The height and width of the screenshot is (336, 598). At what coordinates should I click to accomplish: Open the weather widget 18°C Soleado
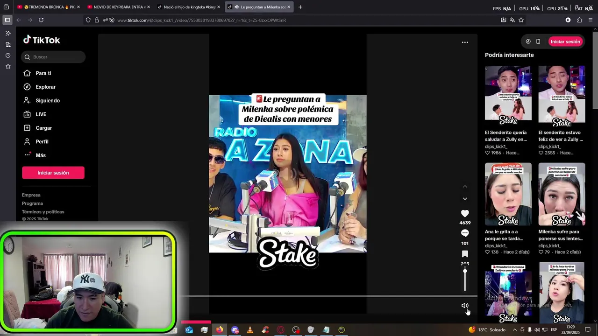[x=487, y=330]
